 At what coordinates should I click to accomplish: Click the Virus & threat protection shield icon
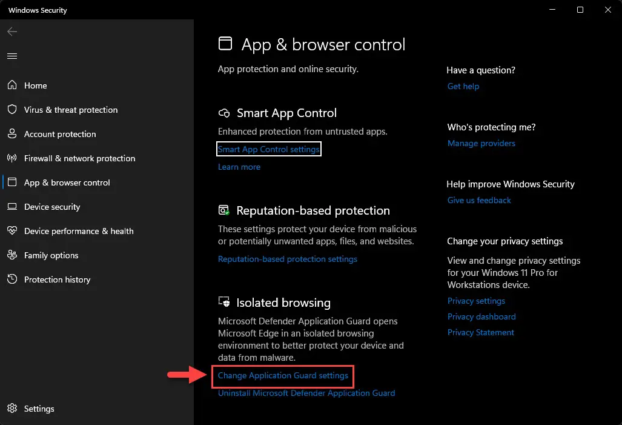pyautogui.click(x=12, y=109)
